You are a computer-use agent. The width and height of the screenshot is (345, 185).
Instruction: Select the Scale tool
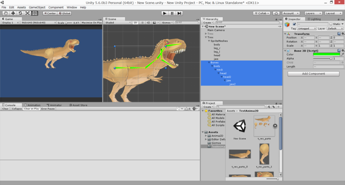[28, 13]
